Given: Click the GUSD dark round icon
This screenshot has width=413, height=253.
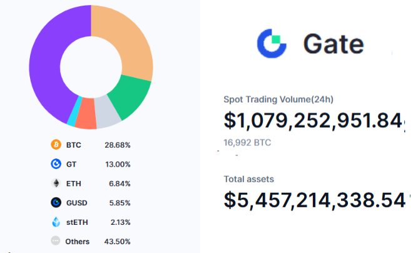Looking at the screenshot, I should (56, 202).
